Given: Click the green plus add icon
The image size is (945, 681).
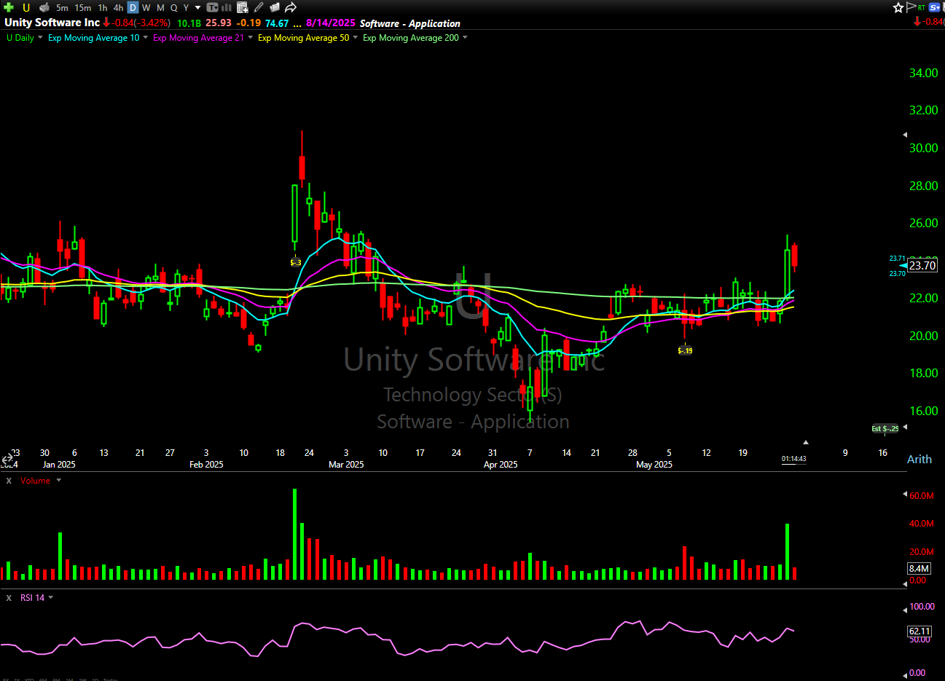Looking at the screenshot, I should [x=9, y=7].
